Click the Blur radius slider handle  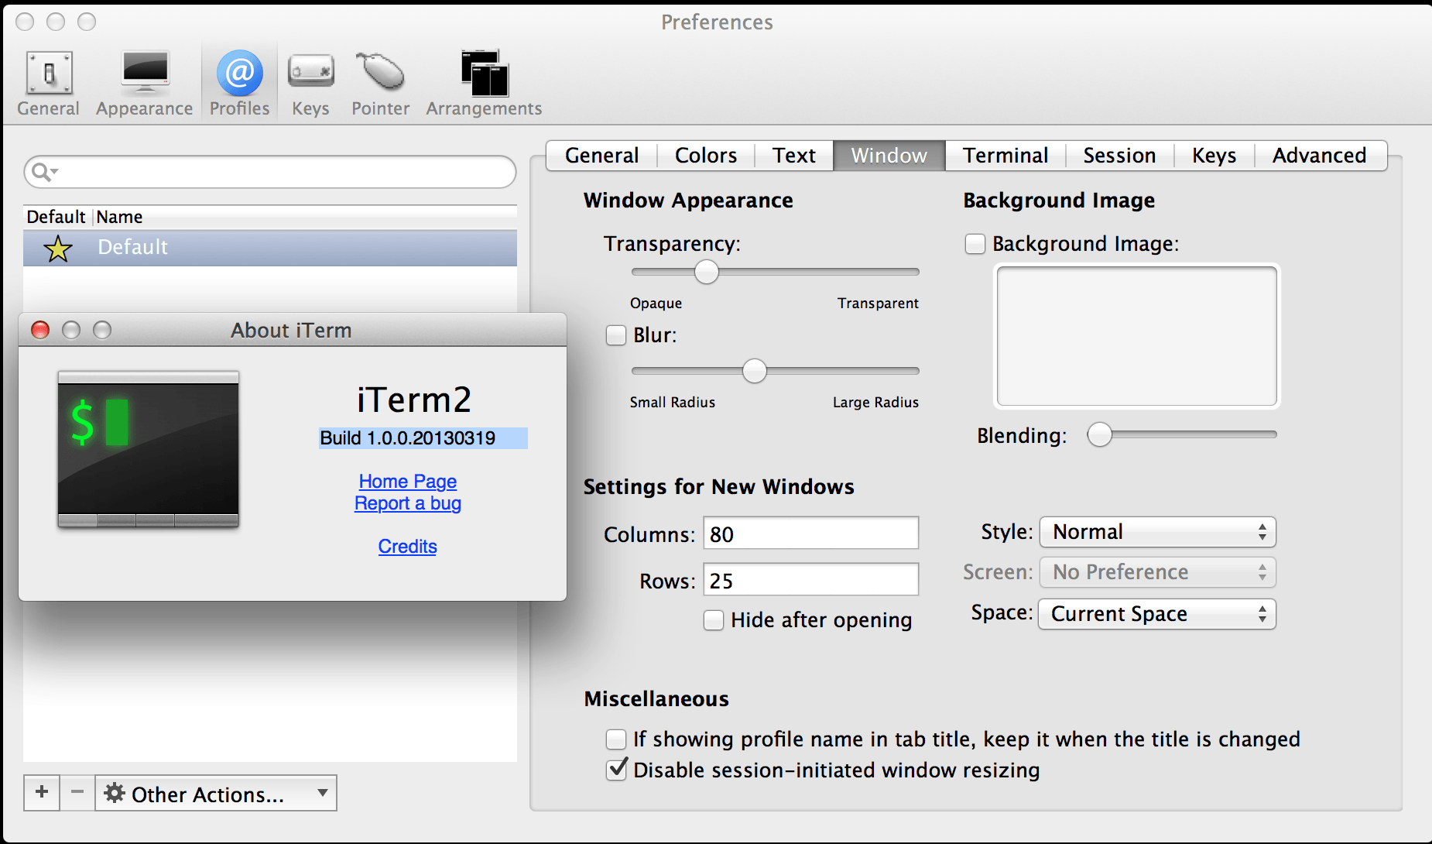coord(755,371)
